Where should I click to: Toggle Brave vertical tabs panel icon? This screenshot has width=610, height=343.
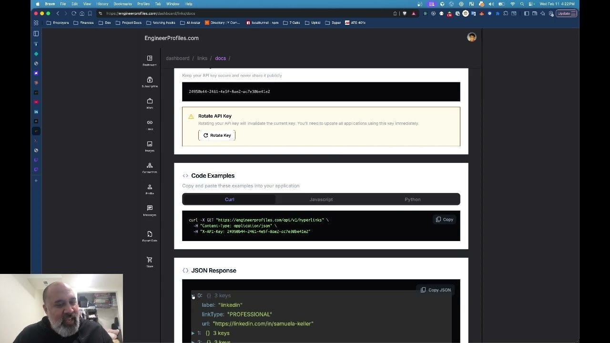36,33
